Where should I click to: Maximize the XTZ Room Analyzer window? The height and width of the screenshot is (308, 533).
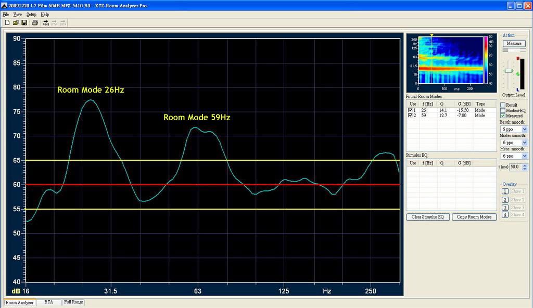tap(519, 6)
